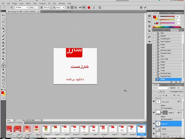Select the Eraser tool

pyautogui.click(x=3, y=49)
